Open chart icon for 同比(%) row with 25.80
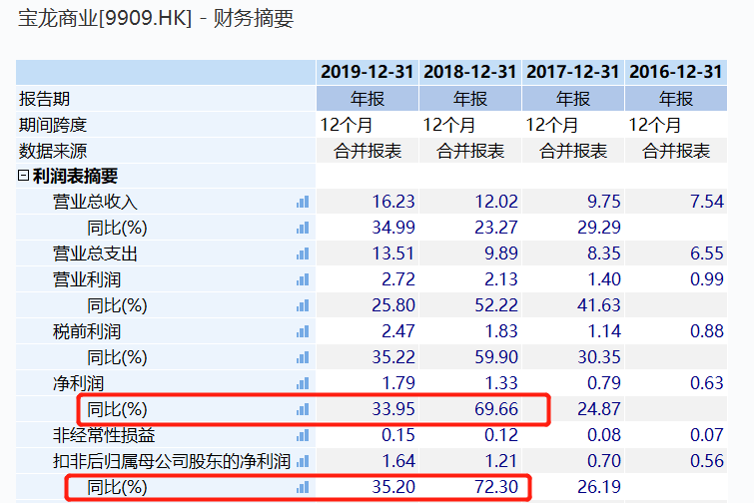The width and height of the screenshot is (754, 503). pos(303,305)
